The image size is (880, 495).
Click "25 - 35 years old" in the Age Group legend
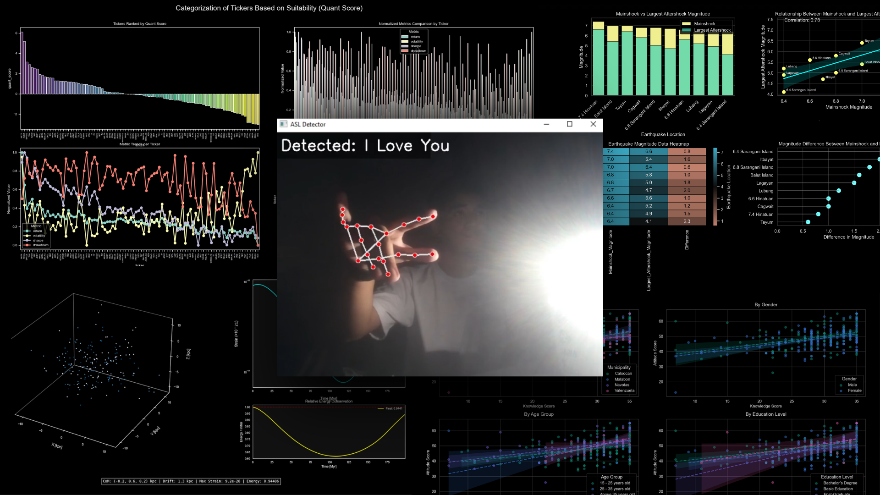pyautogui.click(x=615, y=489)
